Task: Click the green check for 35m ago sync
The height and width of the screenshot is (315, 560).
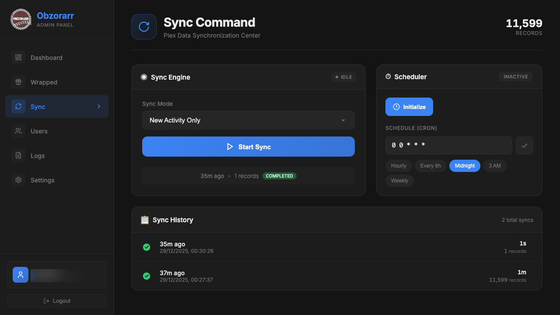Action: (x=147, y=247)
